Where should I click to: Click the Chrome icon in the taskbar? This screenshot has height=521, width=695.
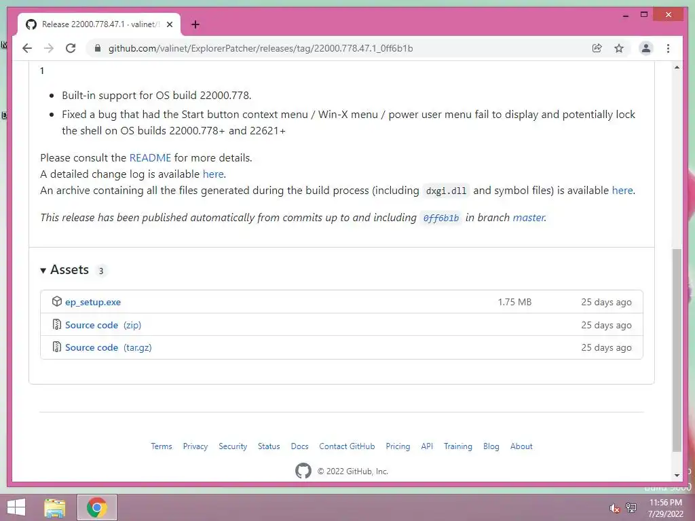(97, 507)
